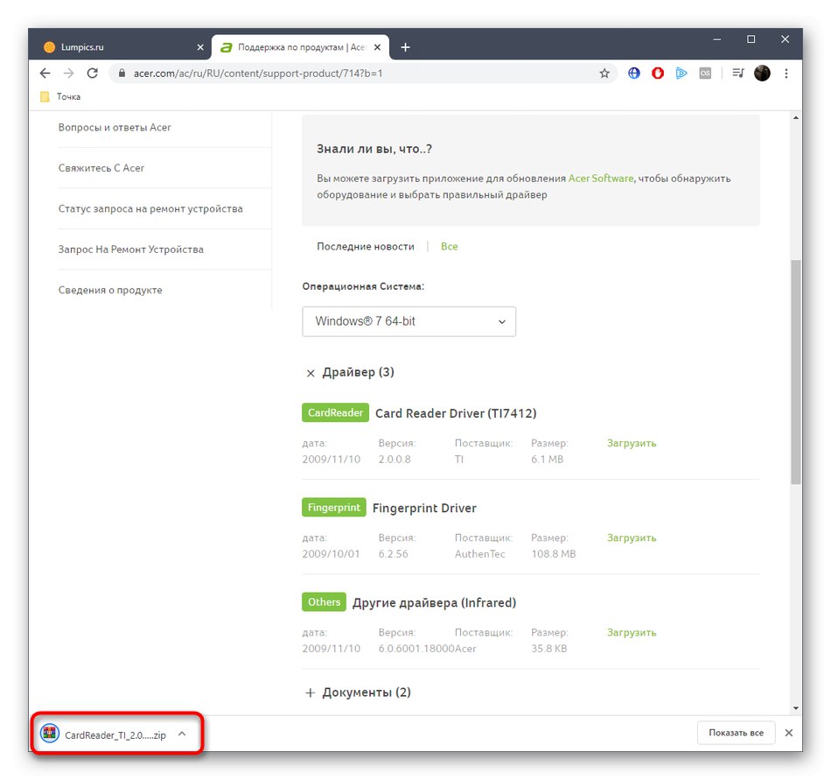Click the green Others tag
The image size is (831, 780).
pos(324,601)
